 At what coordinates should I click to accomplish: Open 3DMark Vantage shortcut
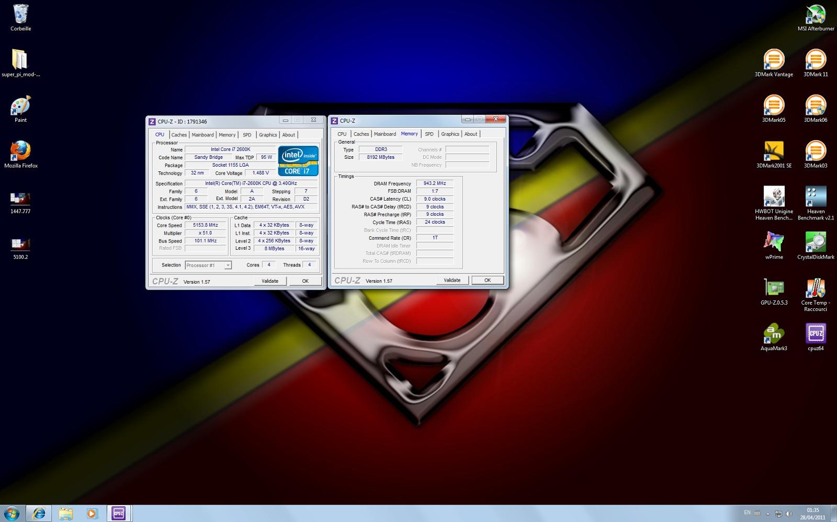(774, 63)
